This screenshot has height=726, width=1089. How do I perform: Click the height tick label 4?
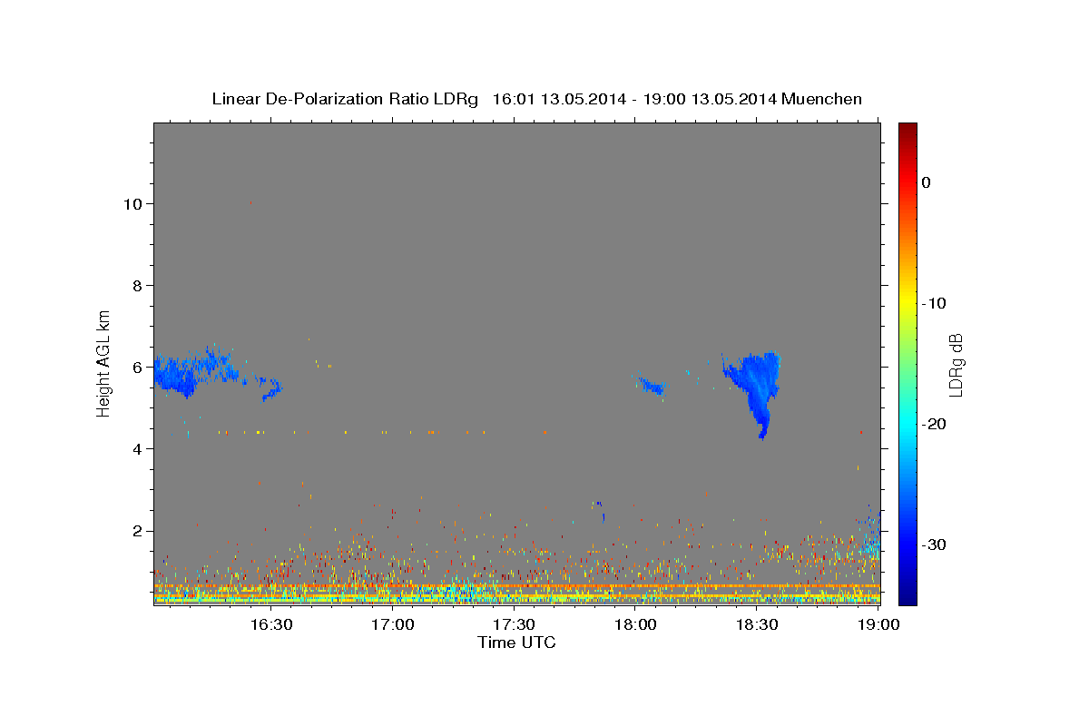point(136,449)
